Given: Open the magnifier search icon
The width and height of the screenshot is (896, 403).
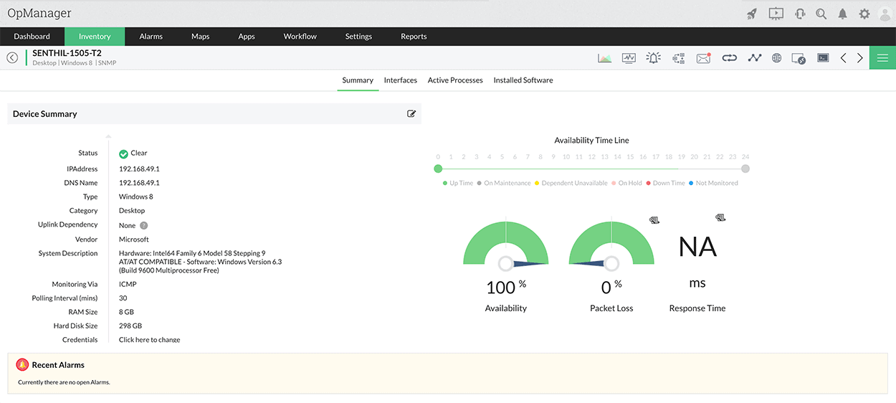Looking at the screenshot, I should (x=821, y=14).
